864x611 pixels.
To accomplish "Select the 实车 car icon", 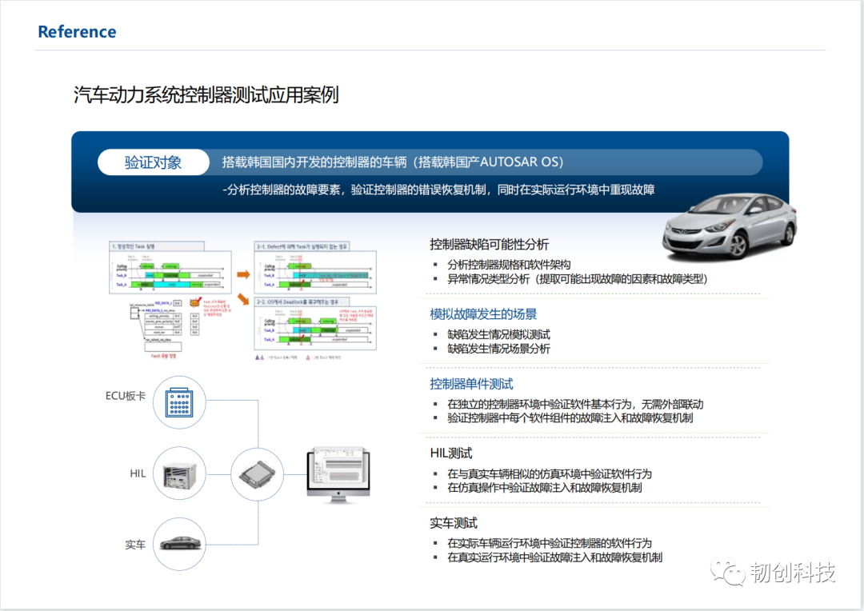I will [x=178, y=543].
